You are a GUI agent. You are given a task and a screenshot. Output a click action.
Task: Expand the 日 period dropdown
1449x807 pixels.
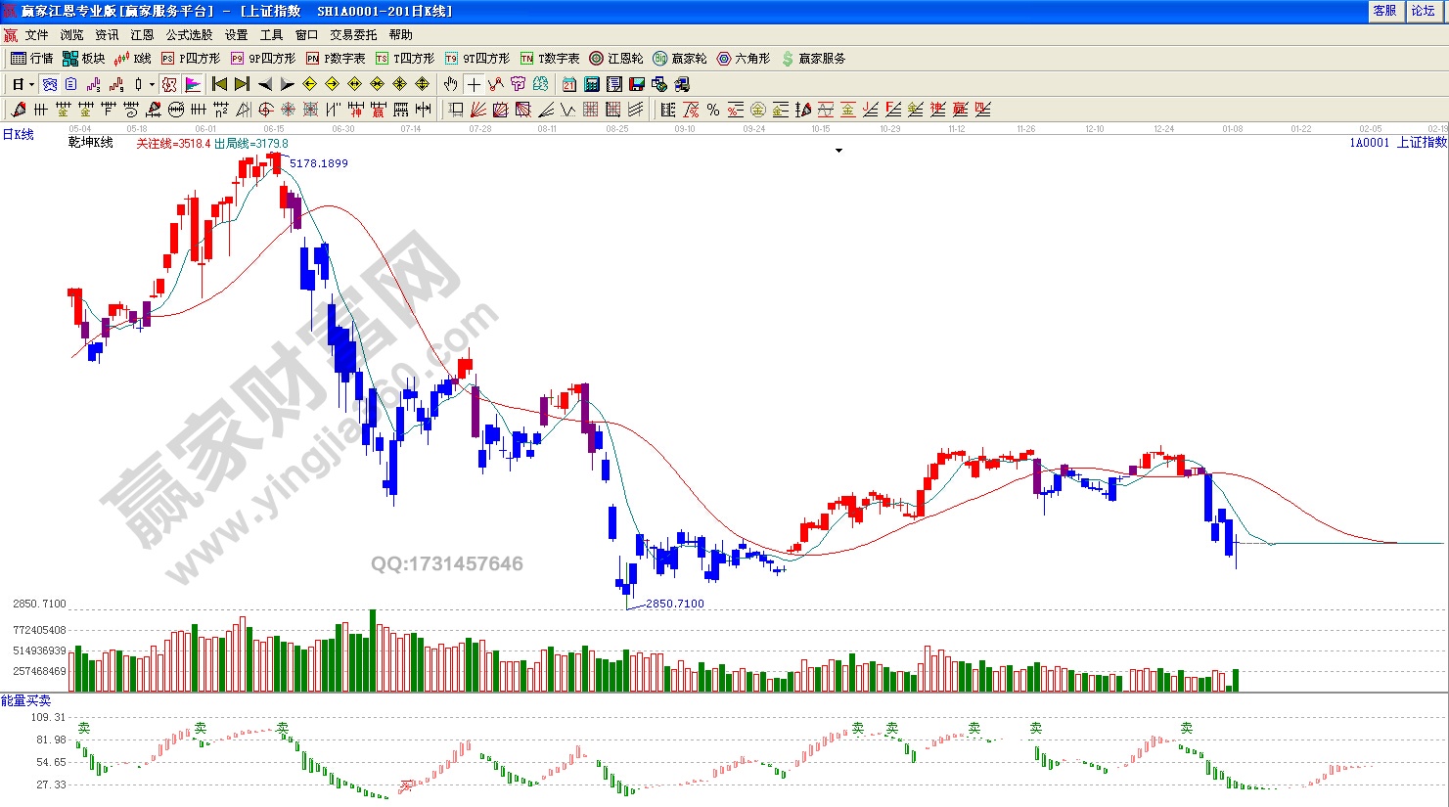[31, 84]
